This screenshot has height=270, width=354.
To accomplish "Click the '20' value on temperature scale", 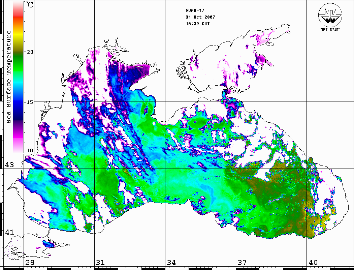I will [x=30, y=52].
